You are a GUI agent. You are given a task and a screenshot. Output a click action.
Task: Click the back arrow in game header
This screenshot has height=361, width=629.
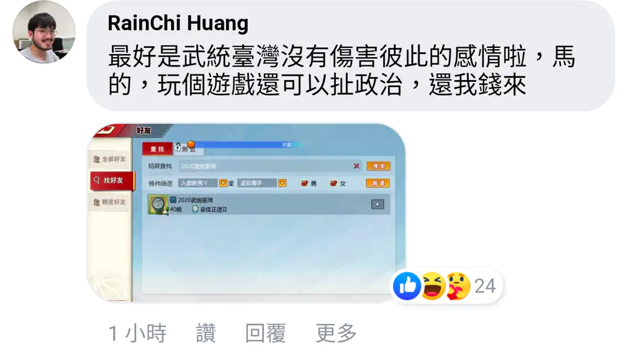click(107, 130)
